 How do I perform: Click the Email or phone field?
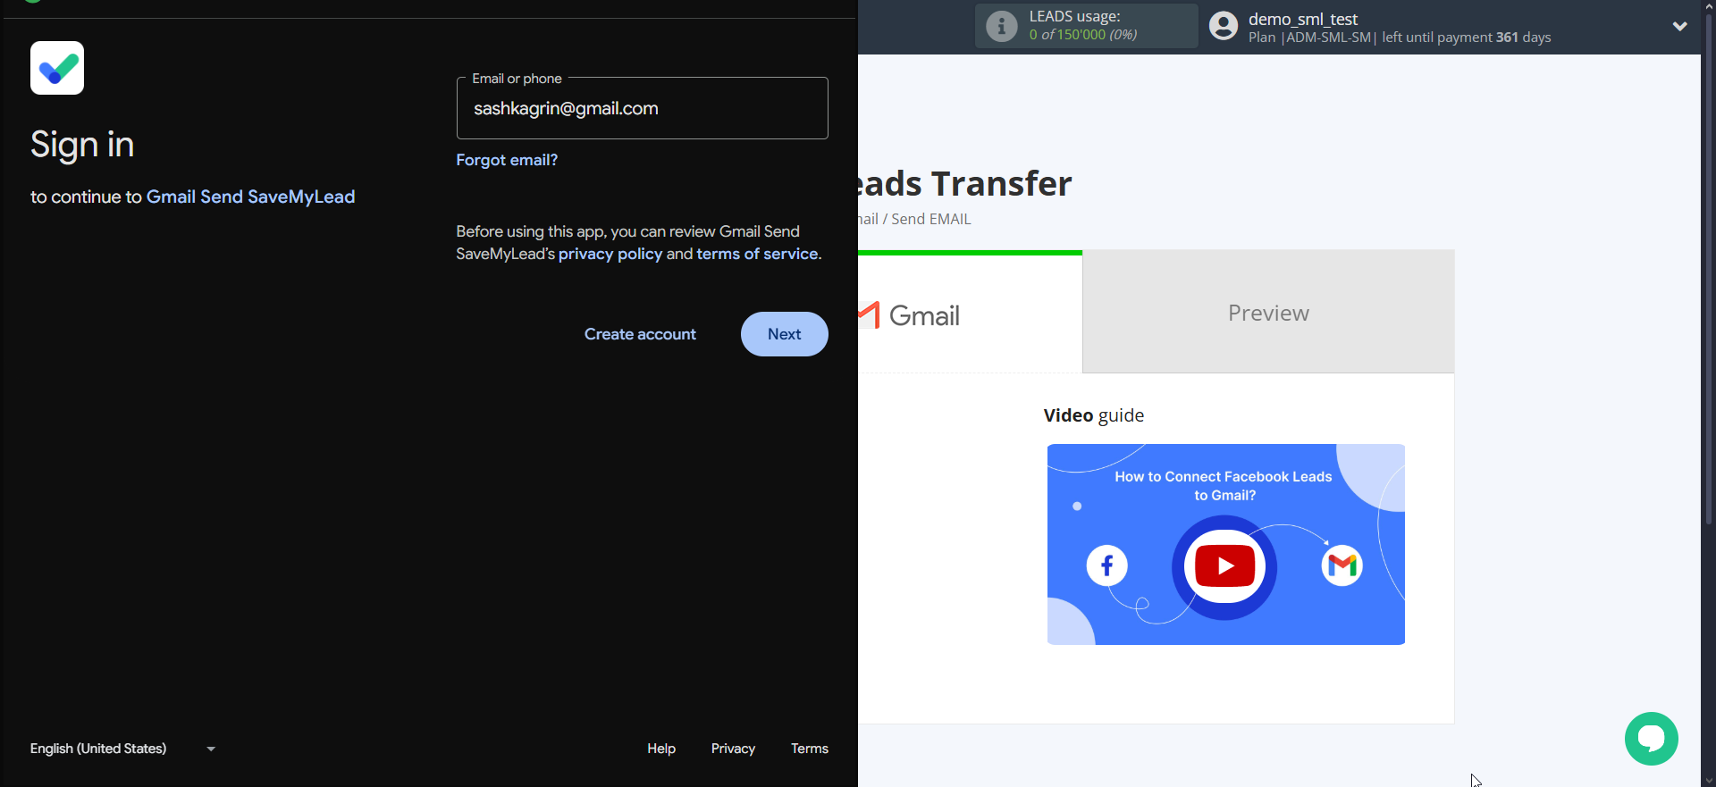click(x=642, y=109)
